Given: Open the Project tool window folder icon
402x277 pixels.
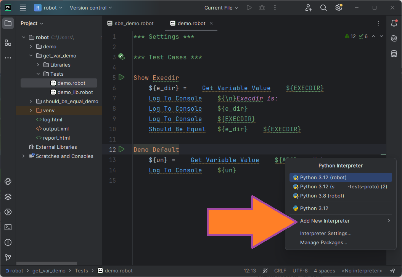Looking at the screenshot, I should (x=8, y=23).
